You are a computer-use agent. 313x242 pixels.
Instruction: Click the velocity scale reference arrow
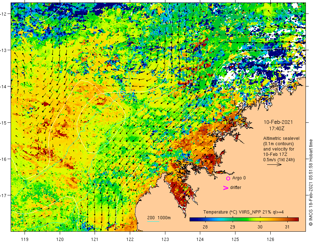tap(274, 164)
